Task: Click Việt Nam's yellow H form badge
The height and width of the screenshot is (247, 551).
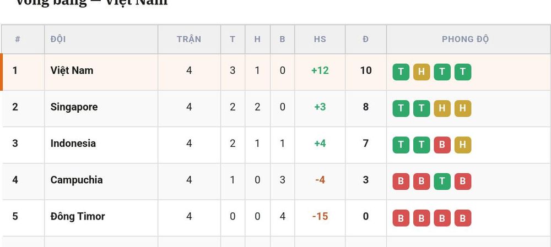Action: click(x=422, y=72)
